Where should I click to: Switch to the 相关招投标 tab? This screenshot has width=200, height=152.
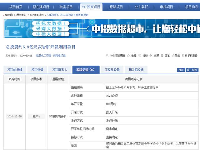point(136,70)
